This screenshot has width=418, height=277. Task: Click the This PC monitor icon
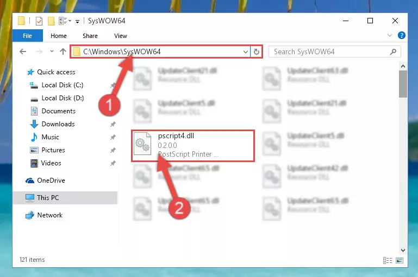click(30, 198)
